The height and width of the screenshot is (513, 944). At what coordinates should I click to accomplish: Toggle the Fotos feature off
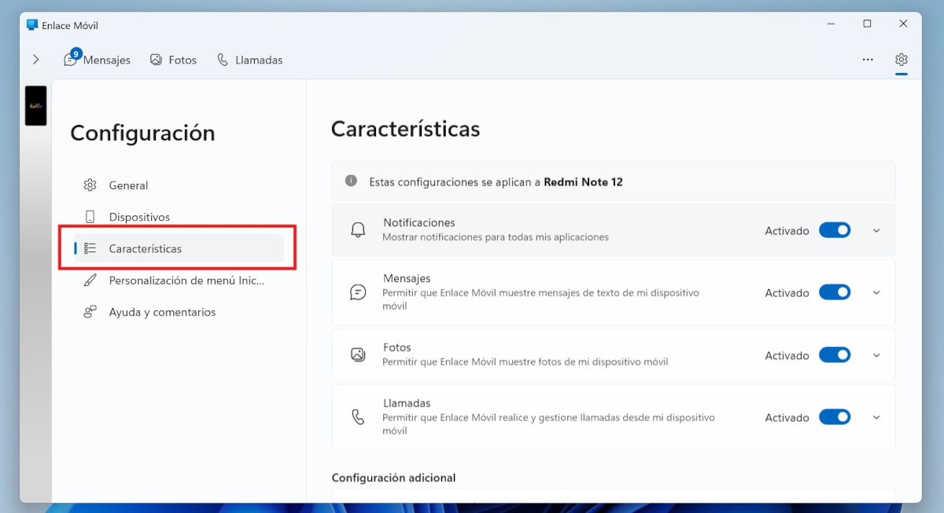[835, 355]
